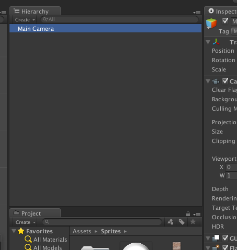This screenshot has width=237, height=250.
Task: Click the Size label in Camera
Action: click(217, 132)
